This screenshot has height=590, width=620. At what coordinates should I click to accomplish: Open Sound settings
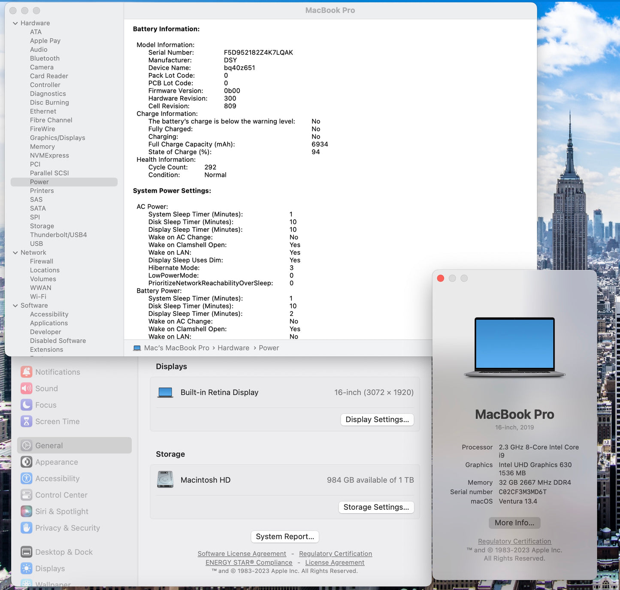(x=46, y=388)
